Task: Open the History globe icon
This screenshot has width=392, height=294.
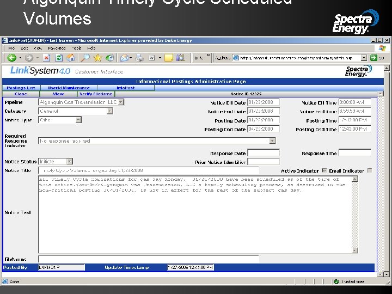Action: click(x=110, y=58)
